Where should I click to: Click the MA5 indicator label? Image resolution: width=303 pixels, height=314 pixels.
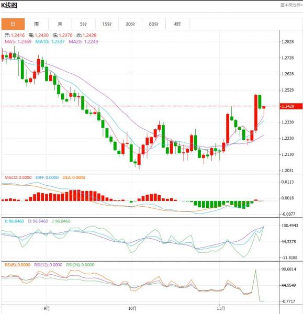pos(18,42)
